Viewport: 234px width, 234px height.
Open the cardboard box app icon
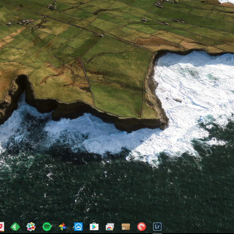click(126, 227)
